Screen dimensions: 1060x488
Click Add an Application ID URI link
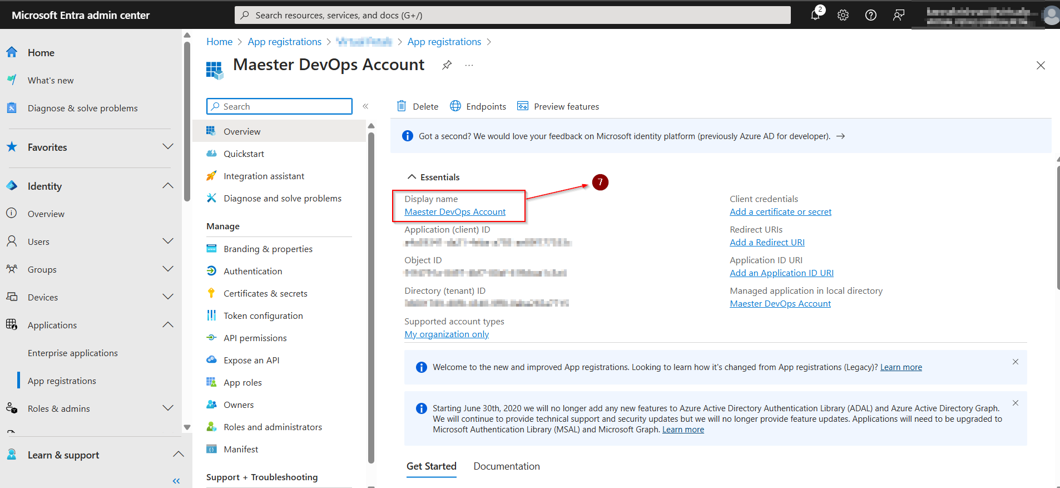[781, 273]
